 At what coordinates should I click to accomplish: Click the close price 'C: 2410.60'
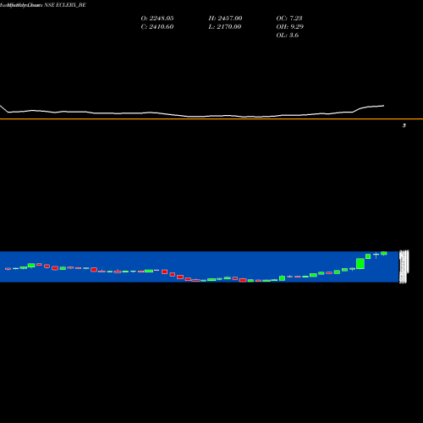157,27
